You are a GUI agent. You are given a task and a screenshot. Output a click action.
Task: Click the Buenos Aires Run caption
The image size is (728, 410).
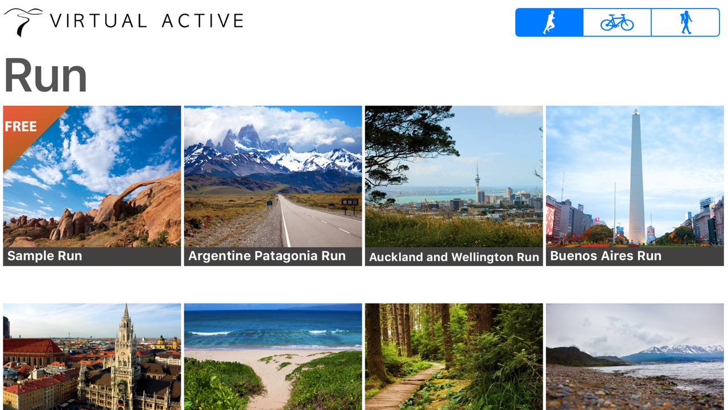coord(606,256)
